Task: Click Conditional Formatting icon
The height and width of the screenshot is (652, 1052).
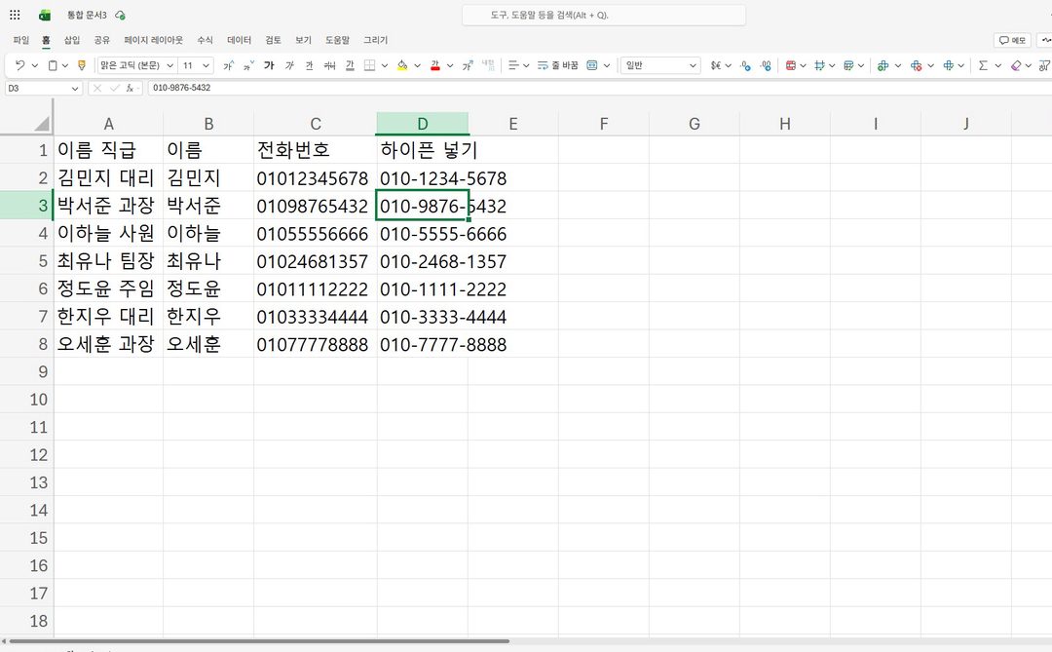Action: point(791,65)
